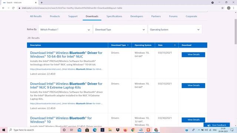Open the network icon in system tray

pos(210,130)
